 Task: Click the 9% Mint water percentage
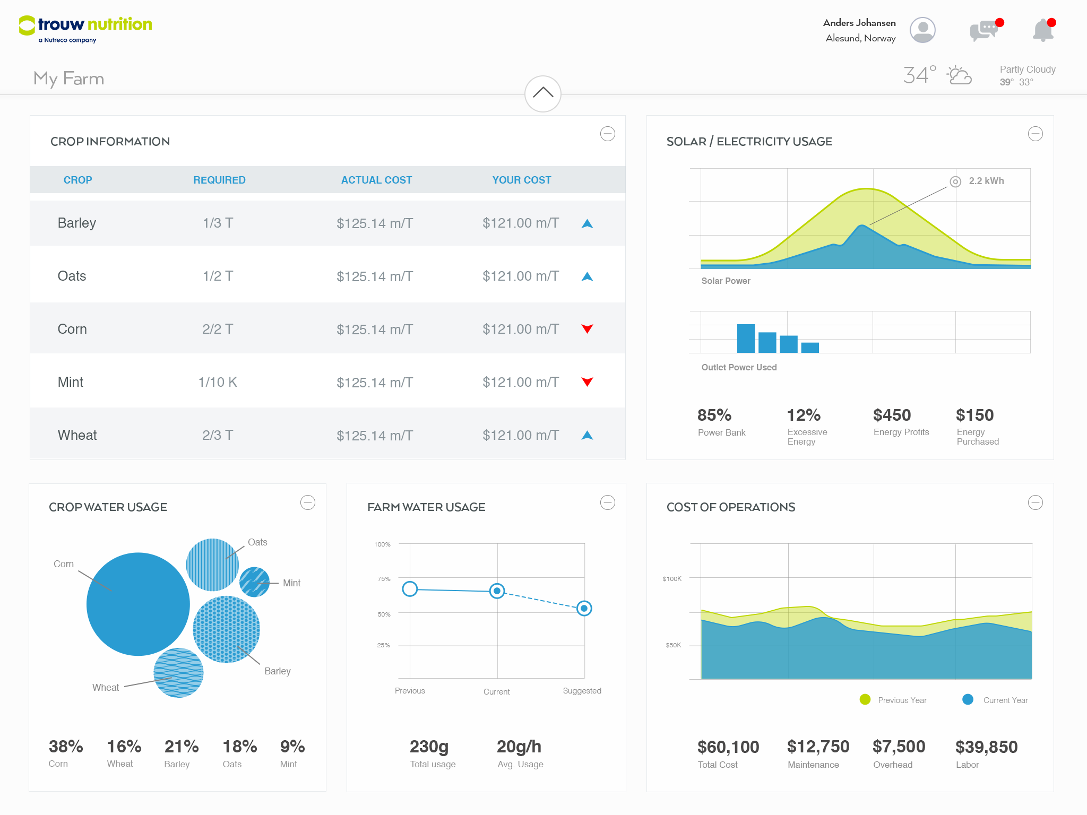click(x=292, y=747)
